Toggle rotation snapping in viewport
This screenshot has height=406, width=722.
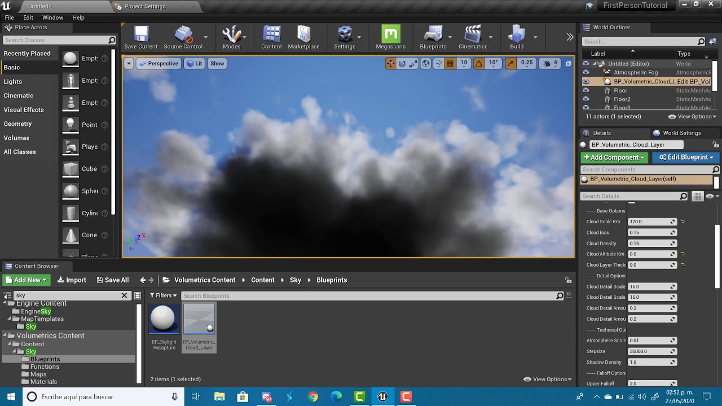(478, 63)
